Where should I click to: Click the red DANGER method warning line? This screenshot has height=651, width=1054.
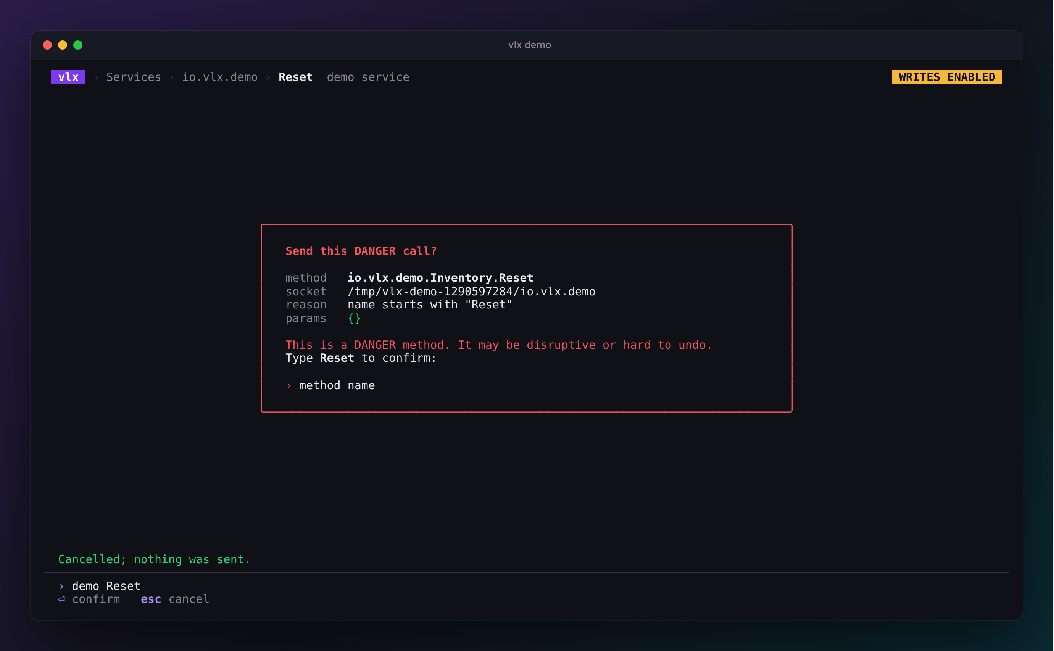tap(499, 345)
